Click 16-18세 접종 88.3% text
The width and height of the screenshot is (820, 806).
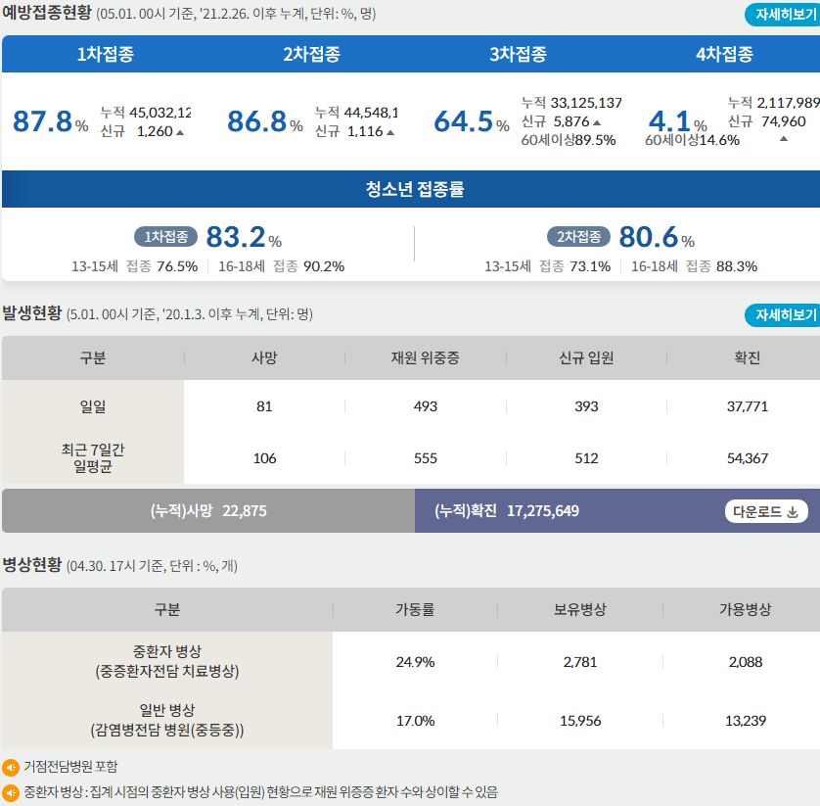tap(694, 266)
